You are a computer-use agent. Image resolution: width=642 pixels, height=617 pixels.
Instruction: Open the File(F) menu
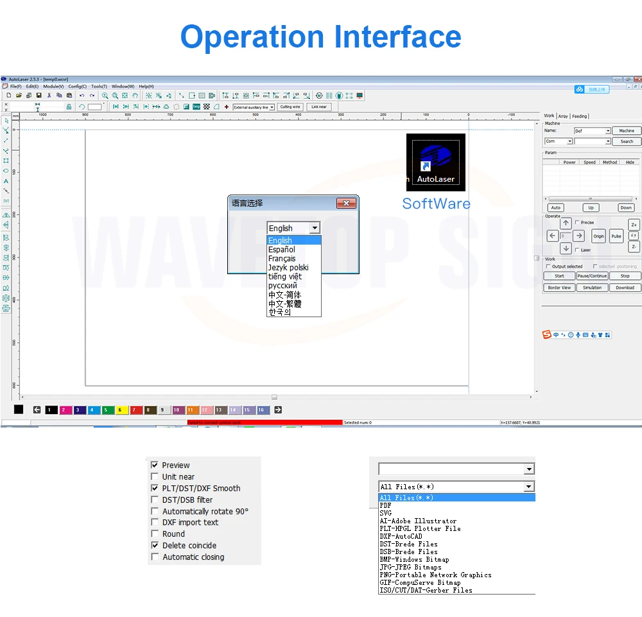15,87
